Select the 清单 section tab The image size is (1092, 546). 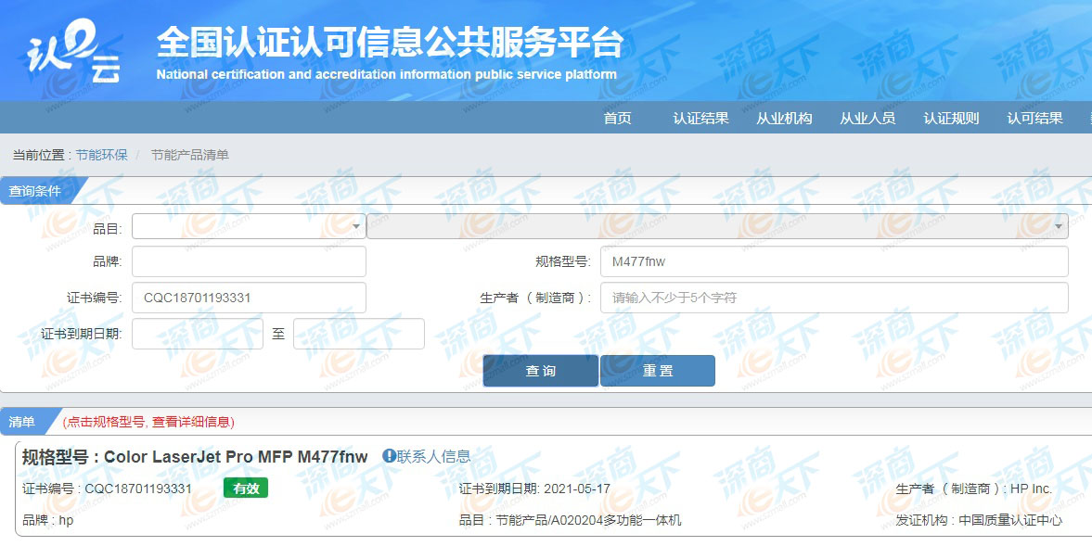[x=24, y=422]
